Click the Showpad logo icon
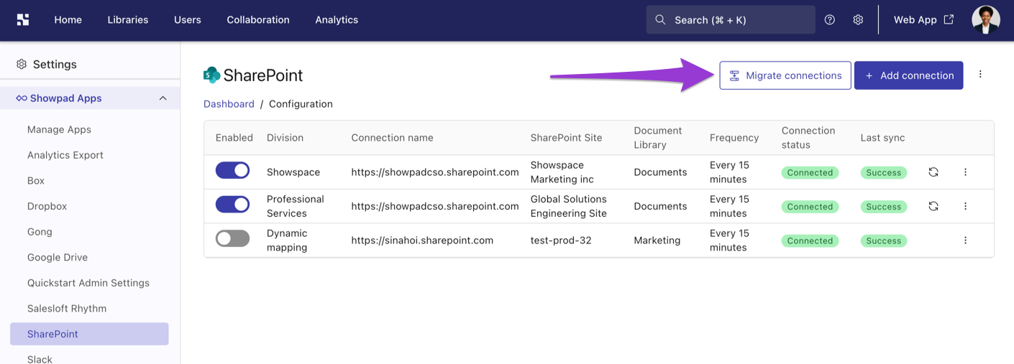This screenshot has height=364, width=1014. 23,20
